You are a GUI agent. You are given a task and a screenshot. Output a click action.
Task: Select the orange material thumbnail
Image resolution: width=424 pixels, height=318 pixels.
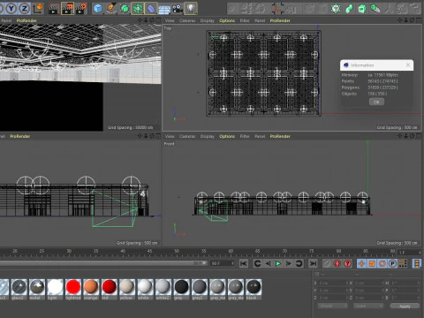[91, 287]
